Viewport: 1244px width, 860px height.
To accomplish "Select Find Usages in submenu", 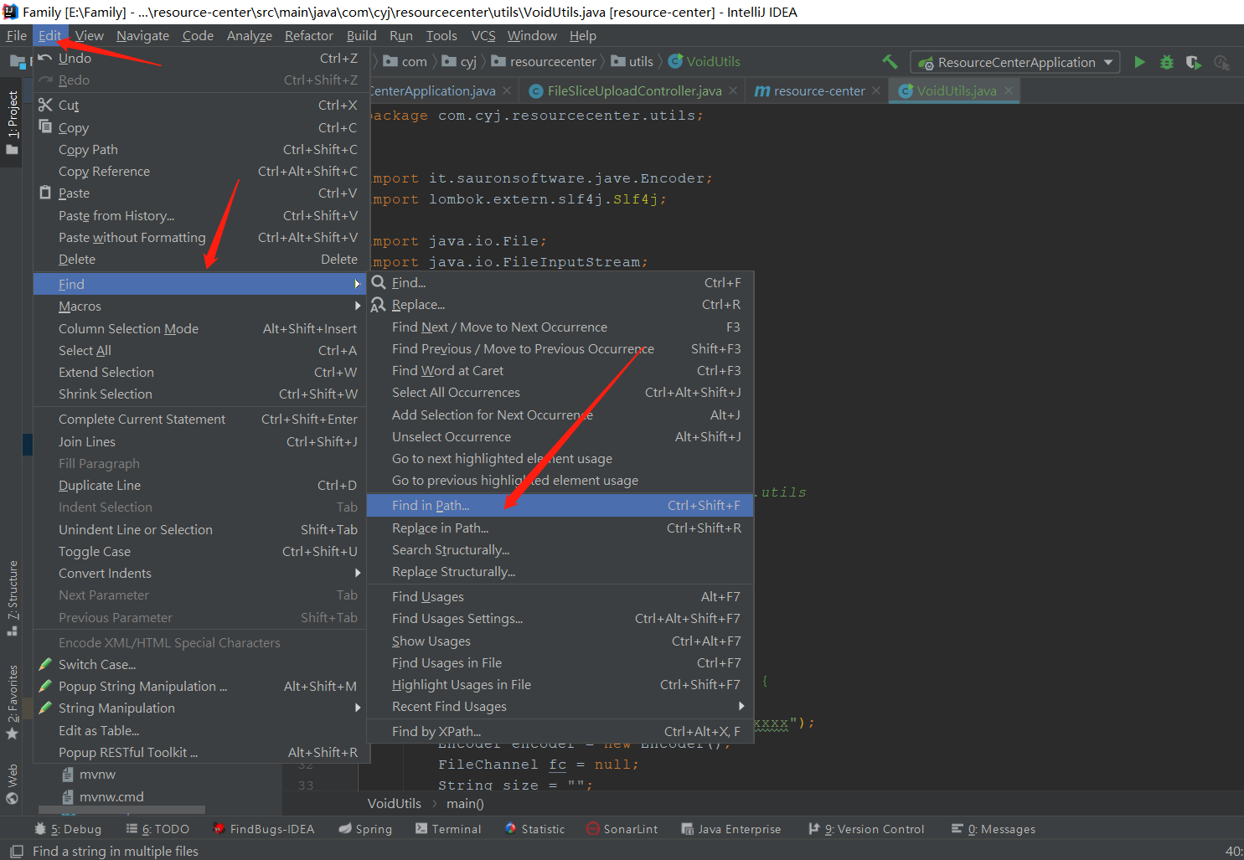I will click(560, 596).
